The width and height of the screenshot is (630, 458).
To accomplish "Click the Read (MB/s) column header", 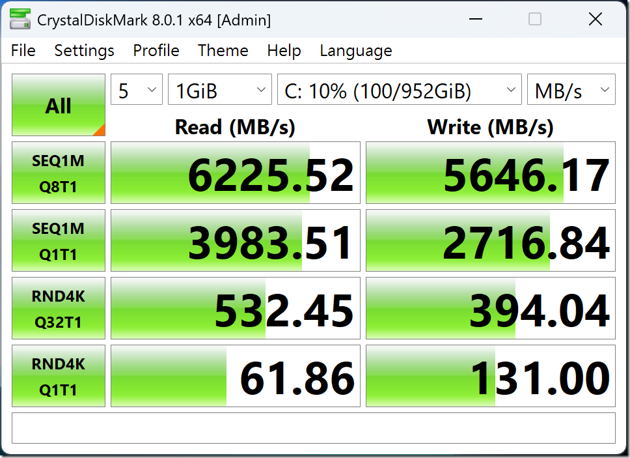I will (x=235, y=127).
